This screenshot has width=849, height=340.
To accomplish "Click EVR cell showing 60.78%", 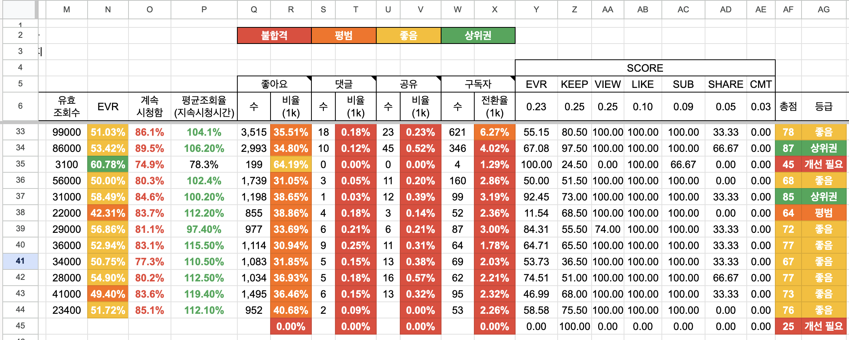I will [108, 164].
